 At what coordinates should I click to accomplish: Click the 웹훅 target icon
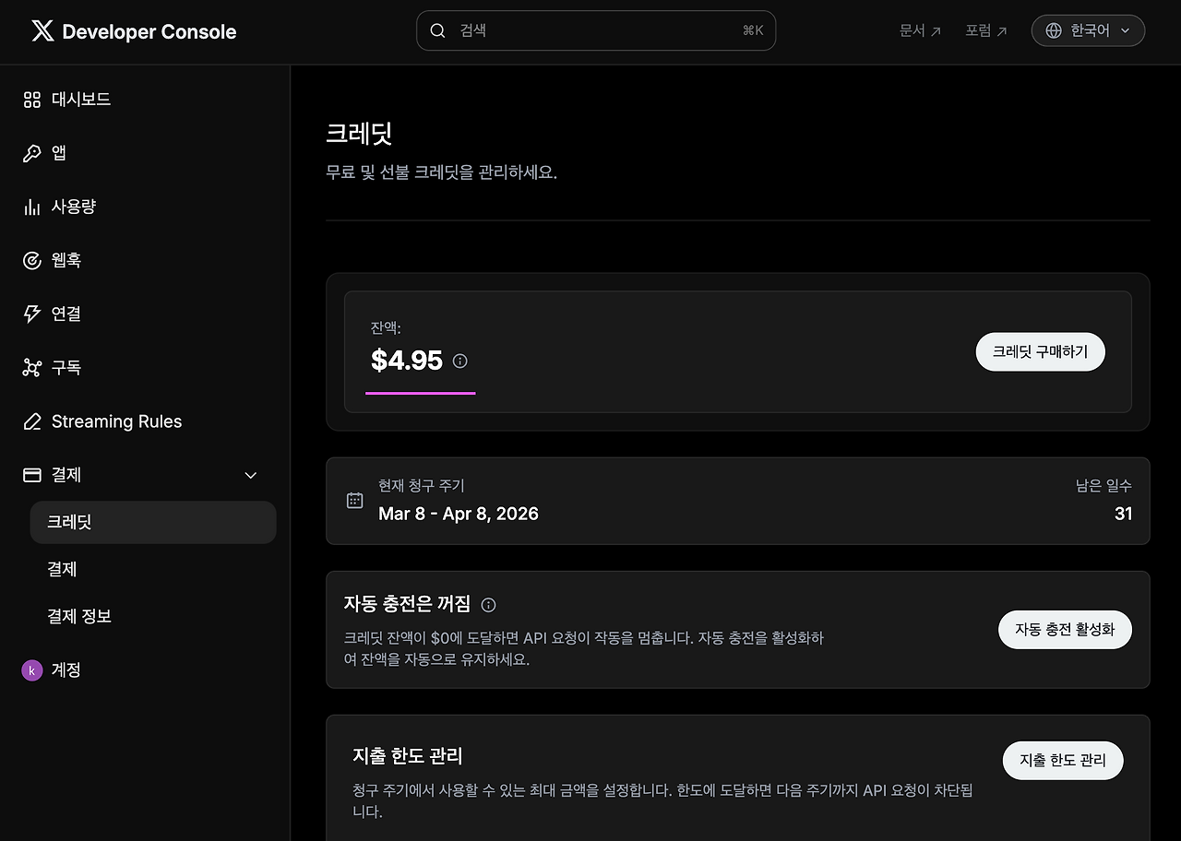(32, 260)
